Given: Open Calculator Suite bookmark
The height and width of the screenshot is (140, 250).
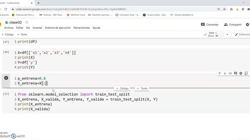Looking at the screenshot, I should point(127,15).
